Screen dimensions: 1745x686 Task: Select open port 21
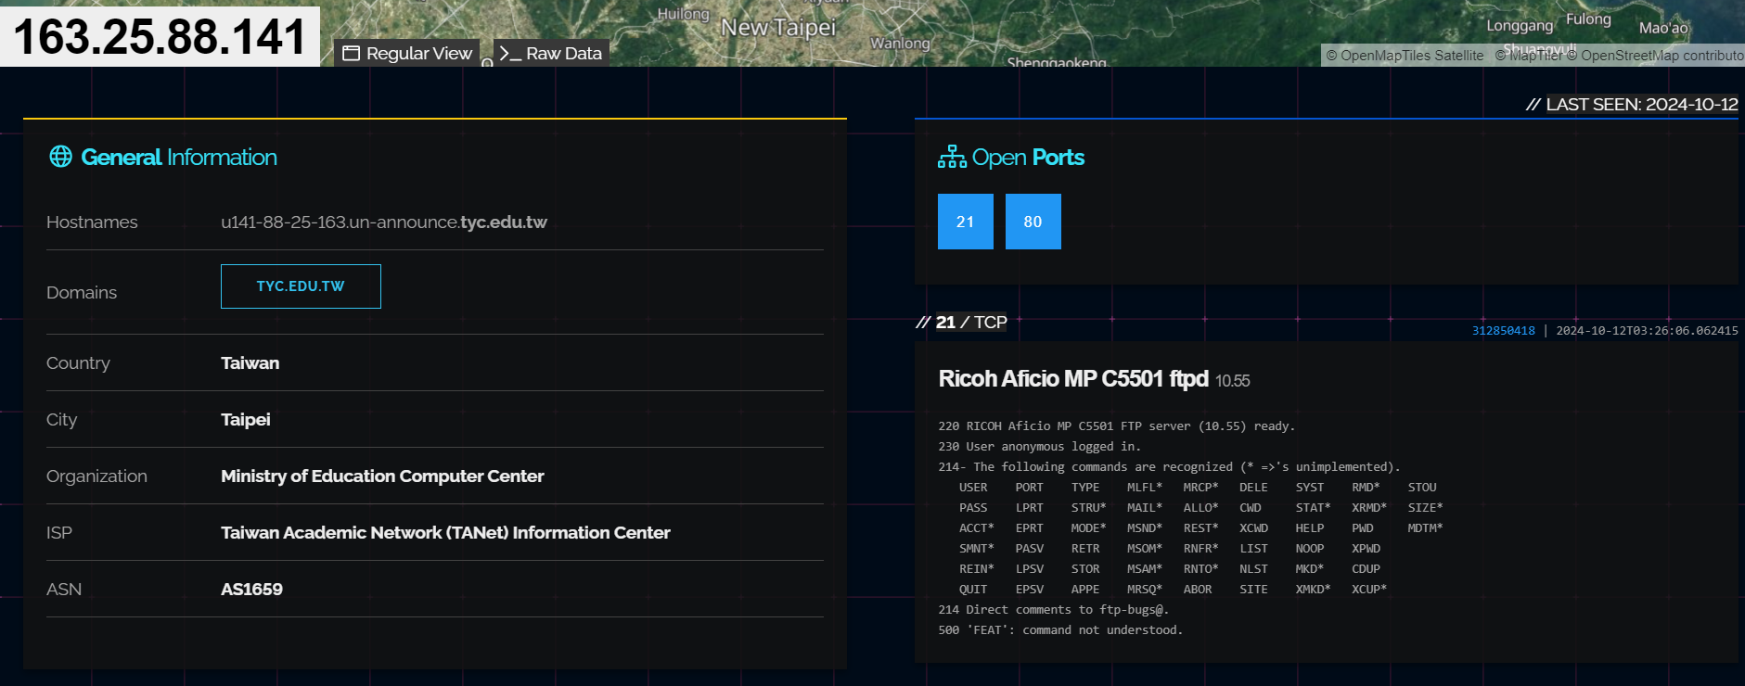point(966,222)
